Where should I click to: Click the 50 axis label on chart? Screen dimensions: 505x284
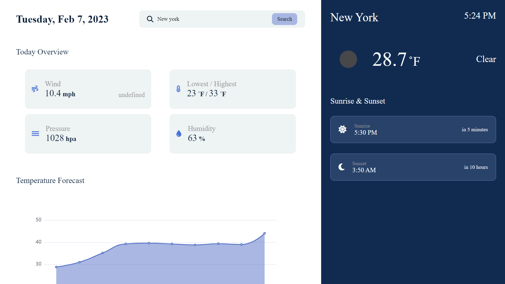(x=38, y=220)
